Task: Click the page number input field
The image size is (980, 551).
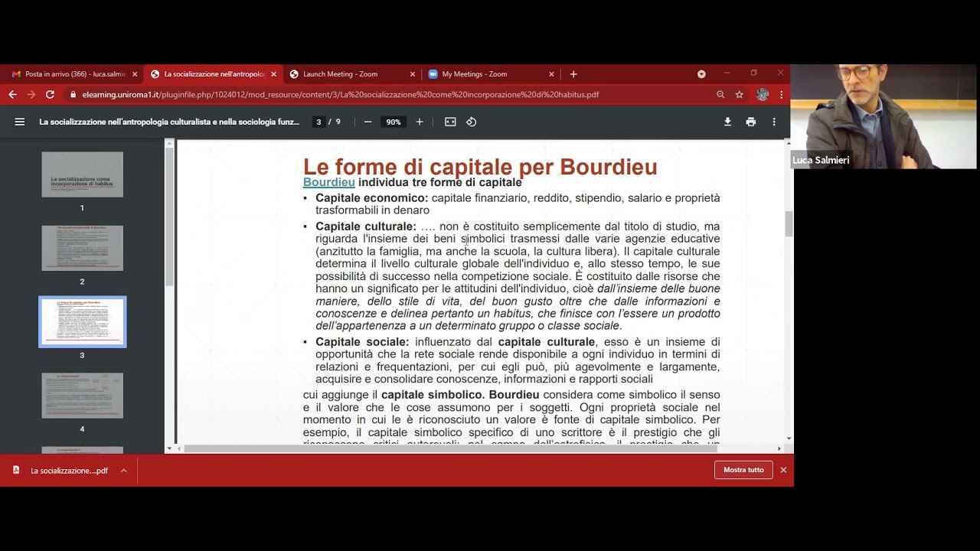Action: pyautogui.click(x=318, y=122)
